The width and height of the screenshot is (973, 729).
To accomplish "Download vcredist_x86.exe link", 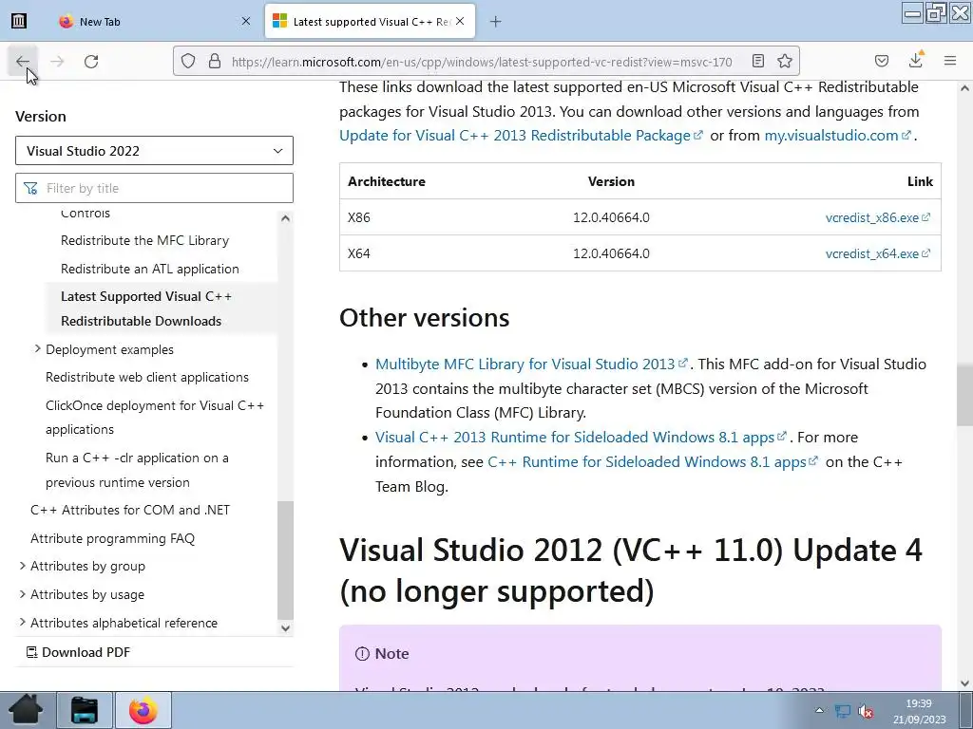I will point(877,217).
